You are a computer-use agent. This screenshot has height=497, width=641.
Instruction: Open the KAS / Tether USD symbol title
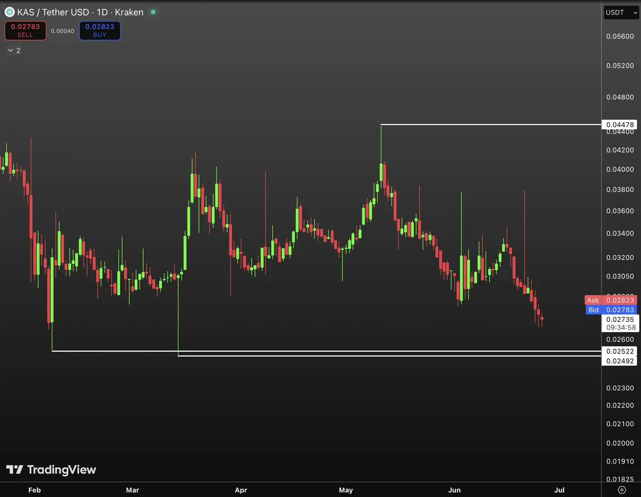click(80, 12)
